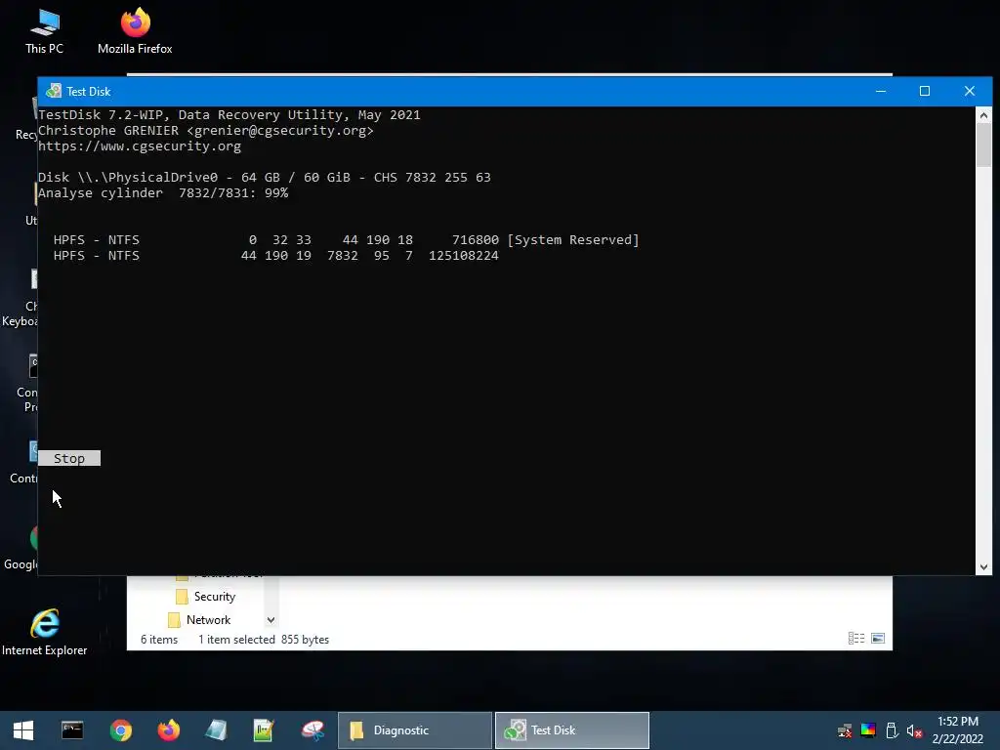Image resolution: width=1000 pixels, height=750 pixels.
Task: Click the TestDisk scrollbar up arrow
Action: 983,115
